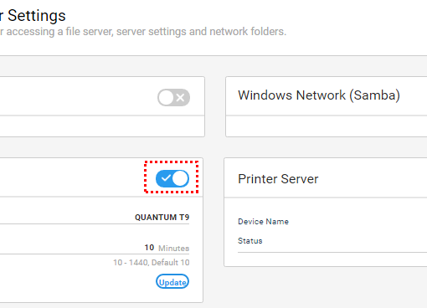Click the bold 10 value before Minutes
Screen dimensions: 427x308
pos(149,248)
